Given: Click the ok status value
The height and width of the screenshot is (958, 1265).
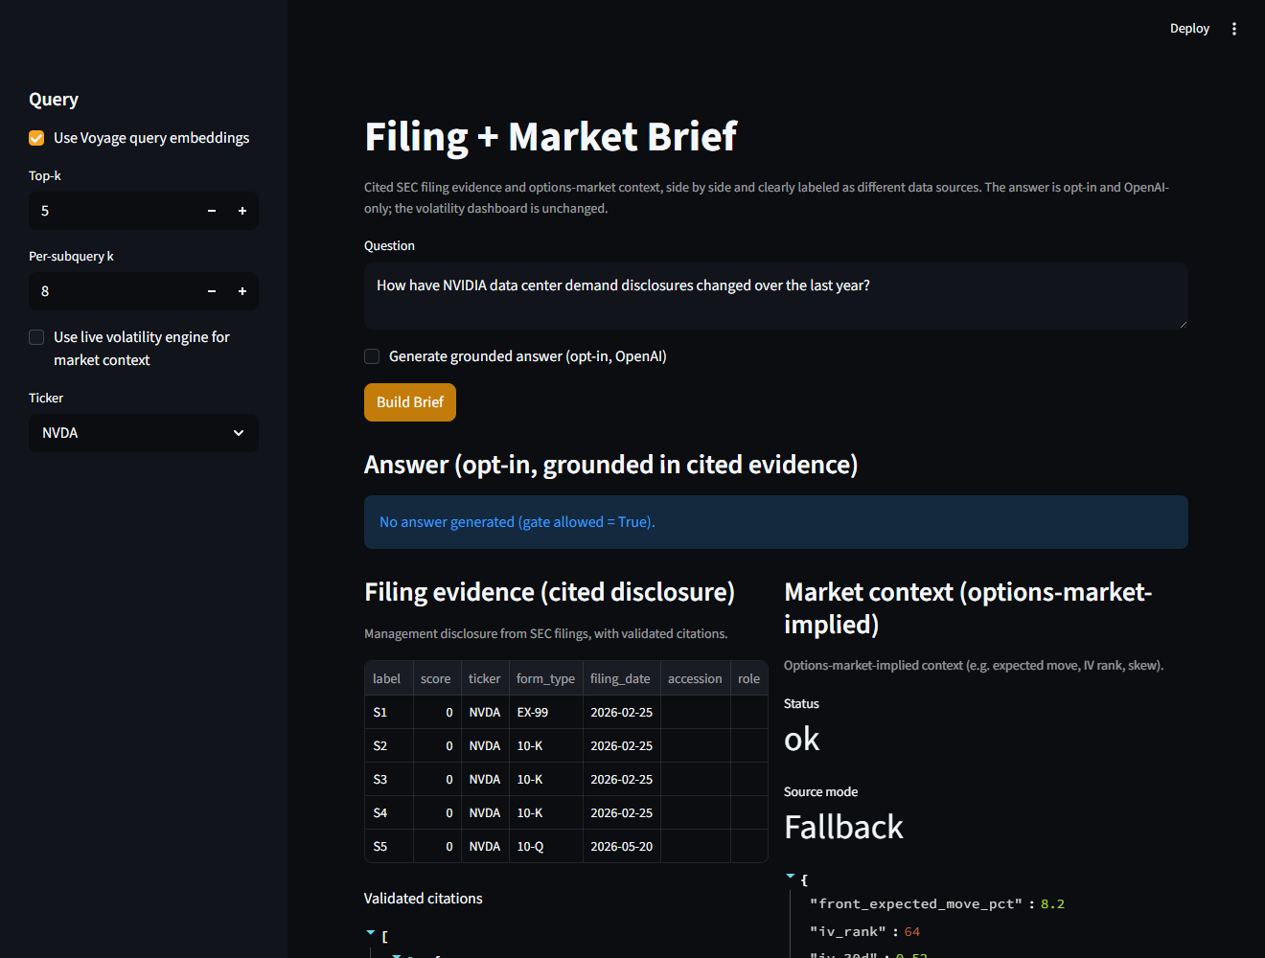Looking at the screenshot, I should (802, 739).
